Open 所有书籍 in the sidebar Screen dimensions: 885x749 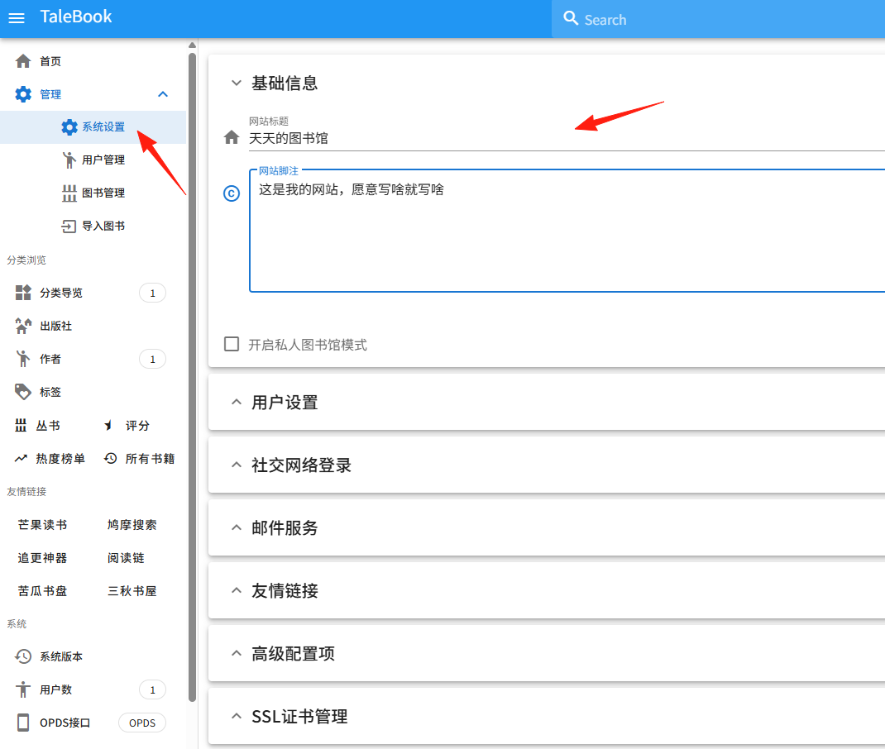[x=151, y=459]
